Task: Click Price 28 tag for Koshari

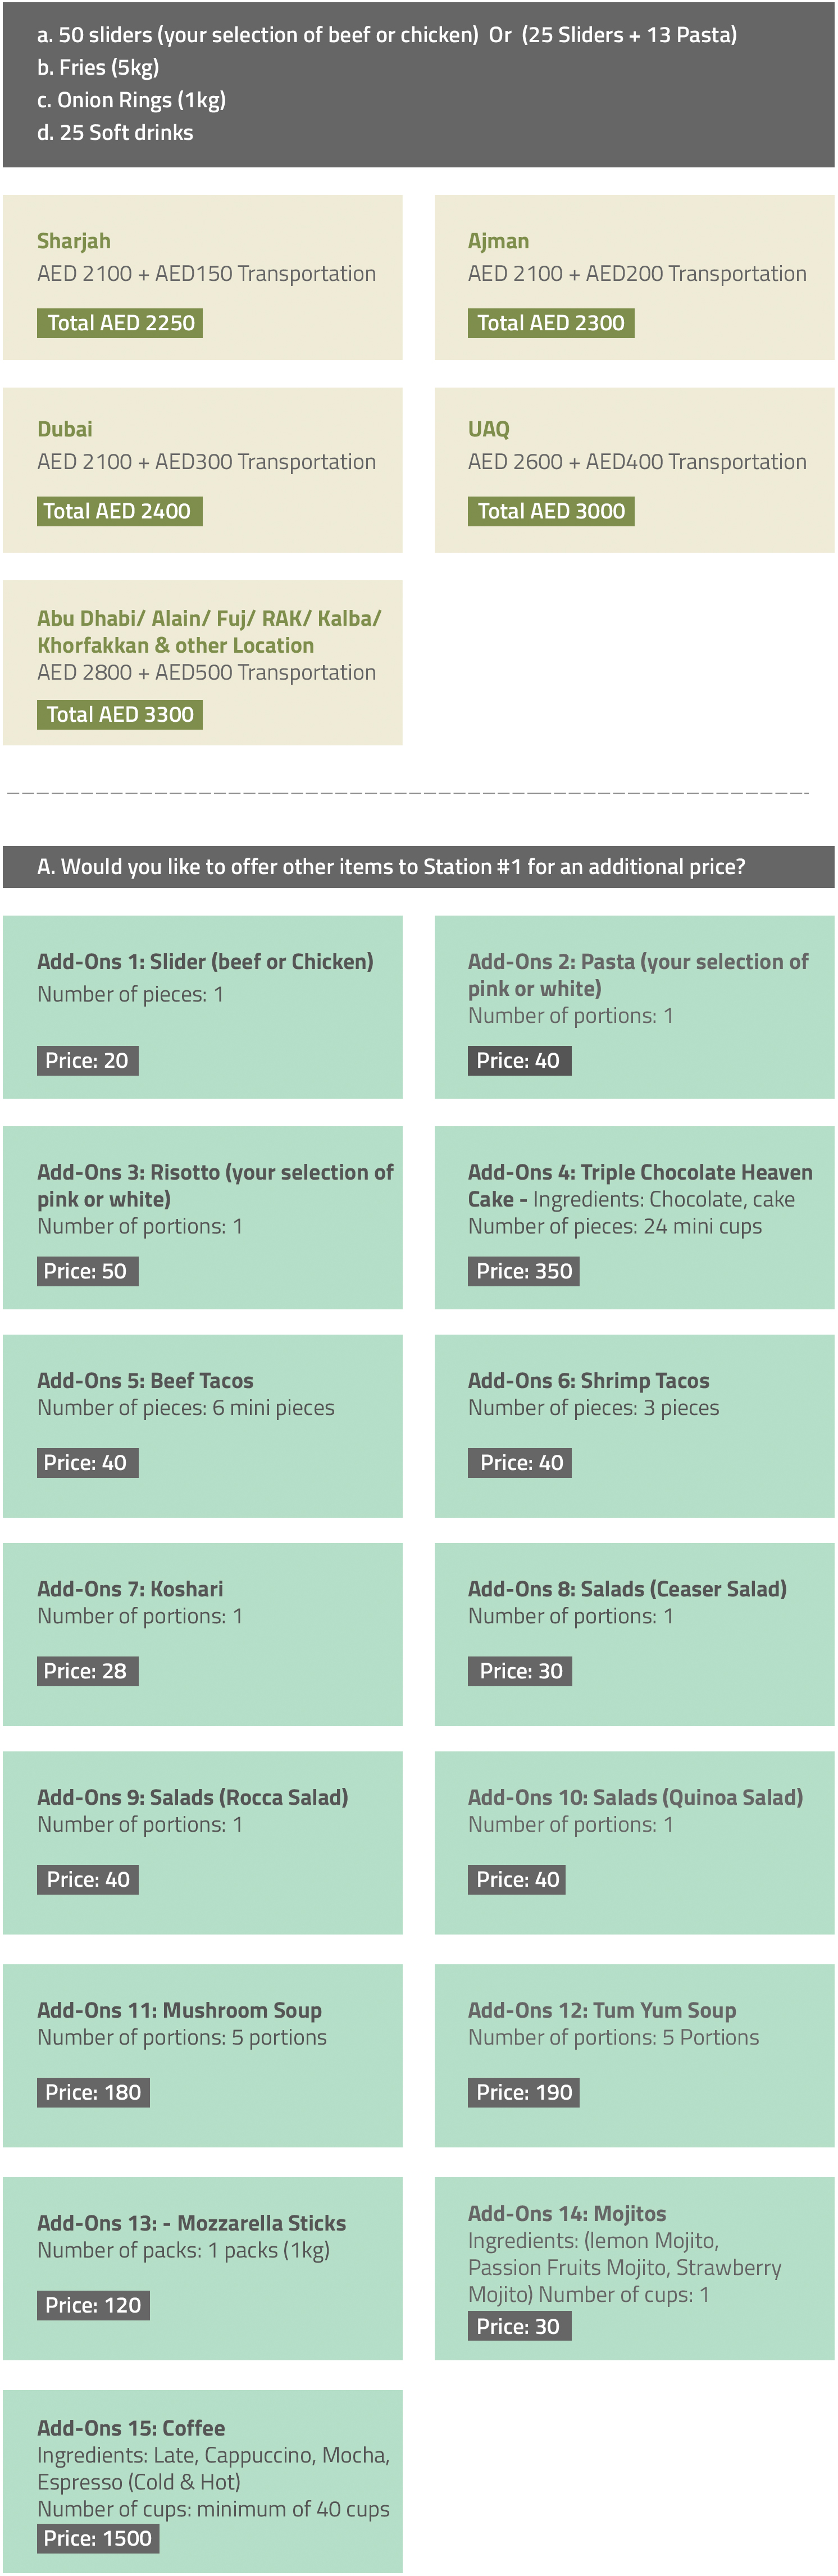Action: coord(87,1671)
